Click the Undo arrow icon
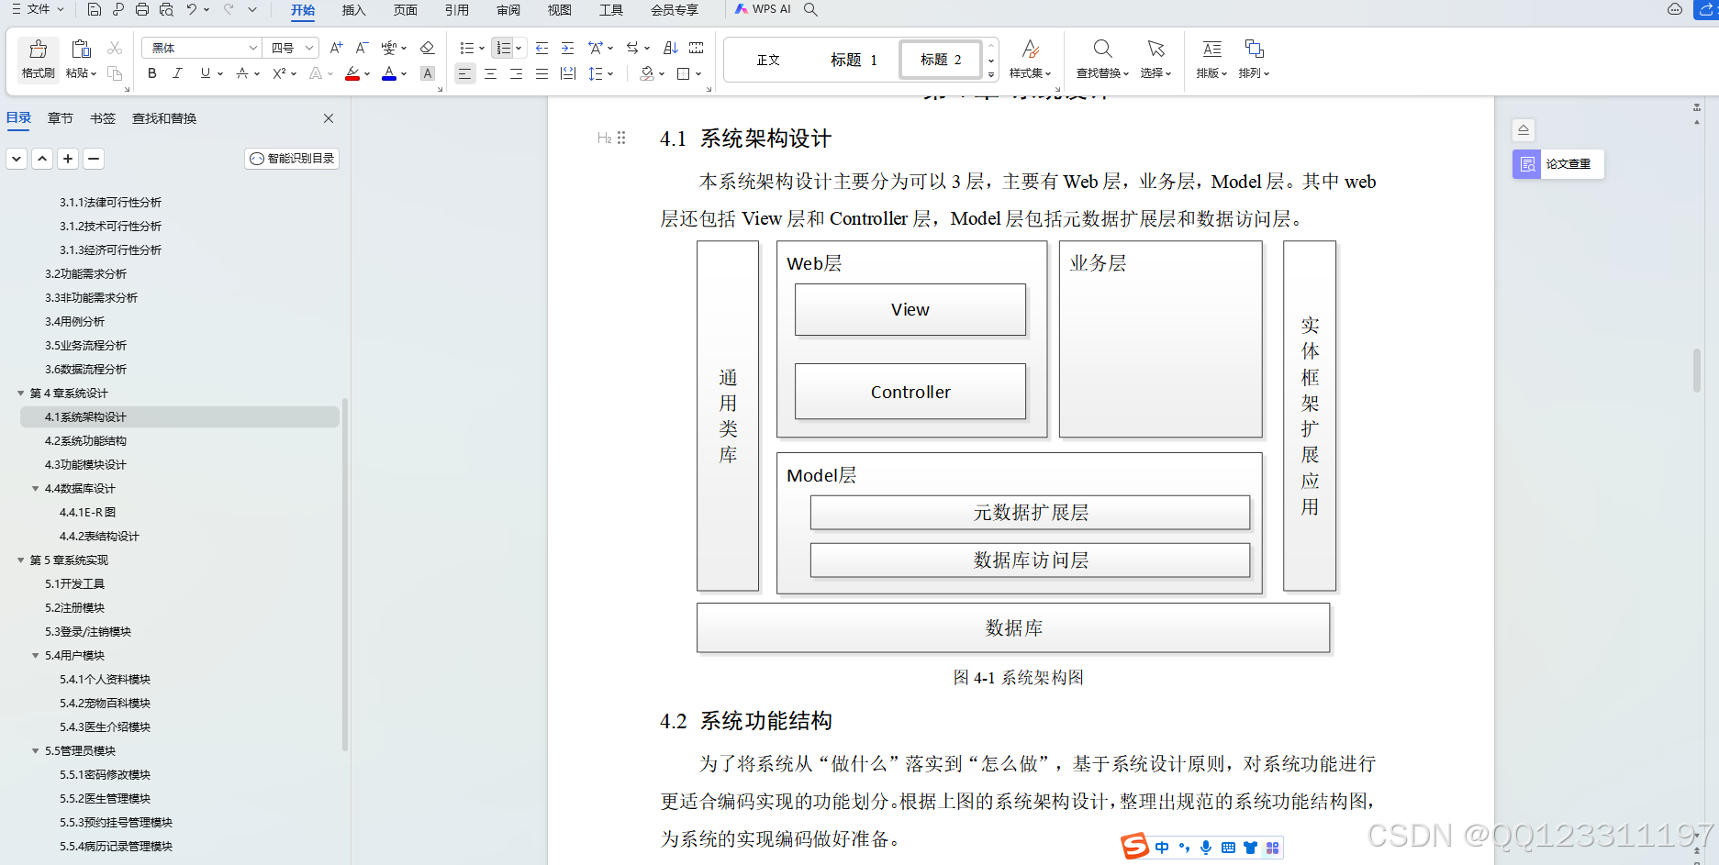 (x=192, y=9)
